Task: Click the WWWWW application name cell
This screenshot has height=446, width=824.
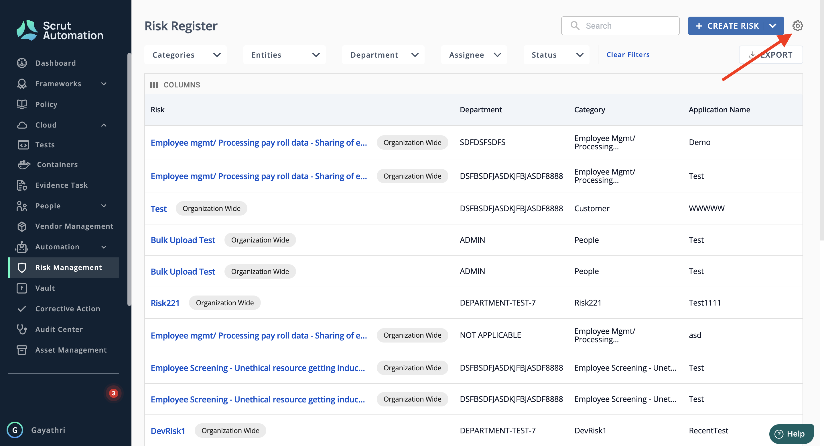Action: (707, 209)
